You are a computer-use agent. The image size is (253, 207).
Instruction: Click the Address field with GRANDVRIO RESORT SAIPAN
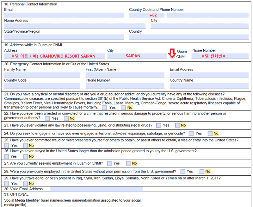pos(54,56)
